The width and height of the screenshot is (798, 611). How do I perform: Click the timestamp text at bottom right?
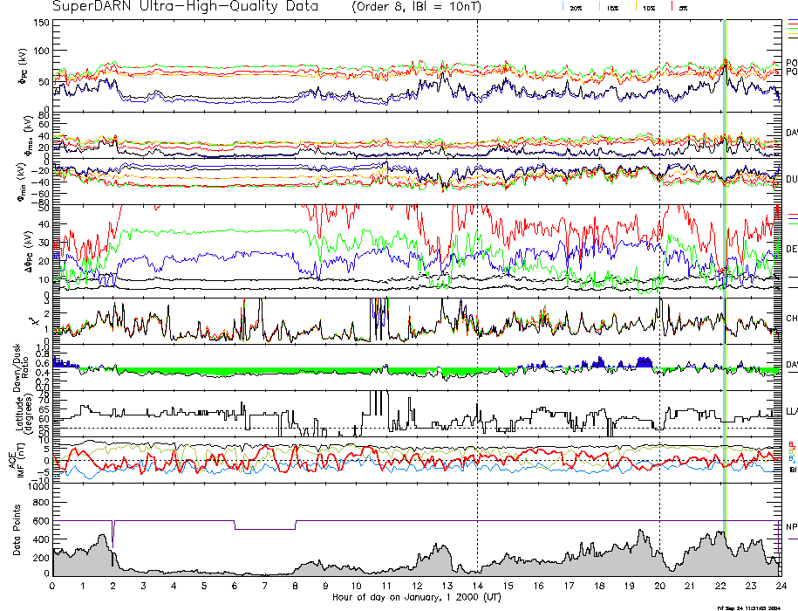tap(754, 607)
